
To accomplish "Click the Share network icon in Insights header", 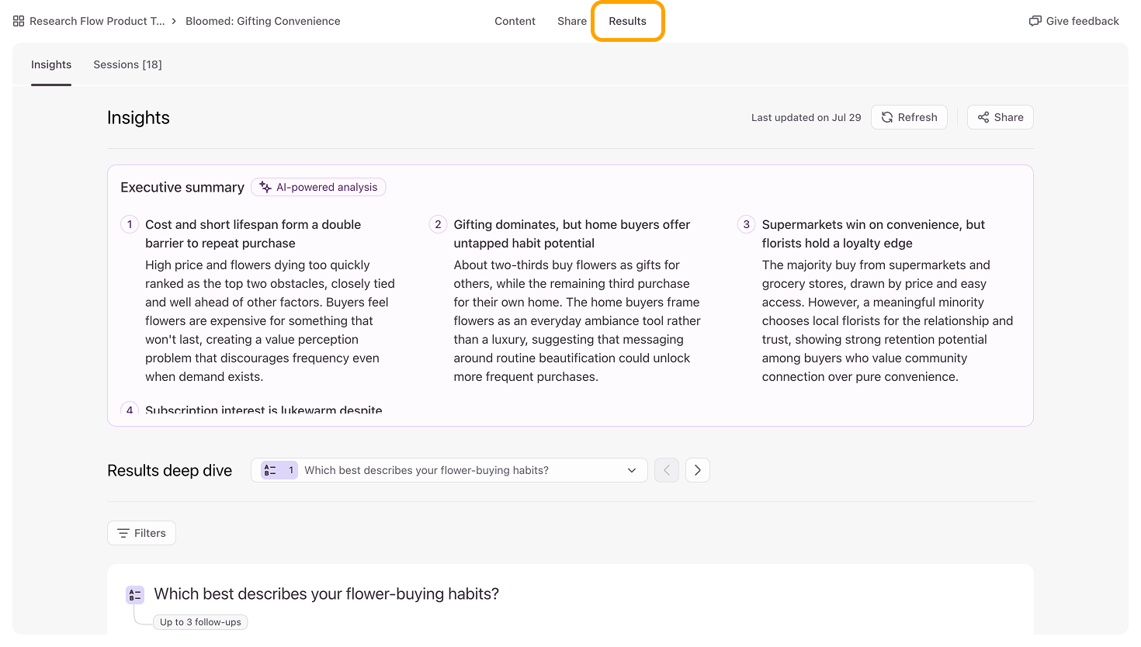I will [983, 117].
